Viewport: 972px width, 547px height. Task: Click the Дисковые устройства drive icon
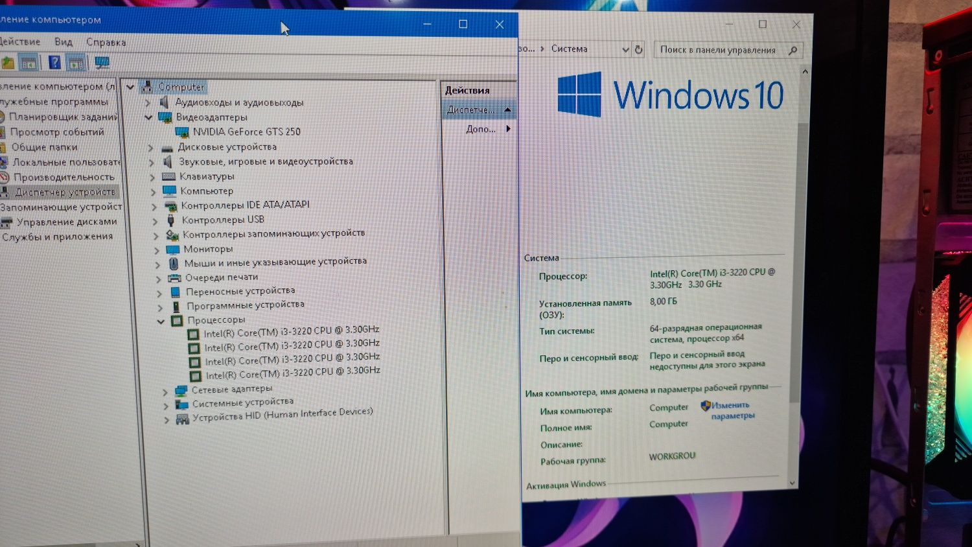pos(167,147)
